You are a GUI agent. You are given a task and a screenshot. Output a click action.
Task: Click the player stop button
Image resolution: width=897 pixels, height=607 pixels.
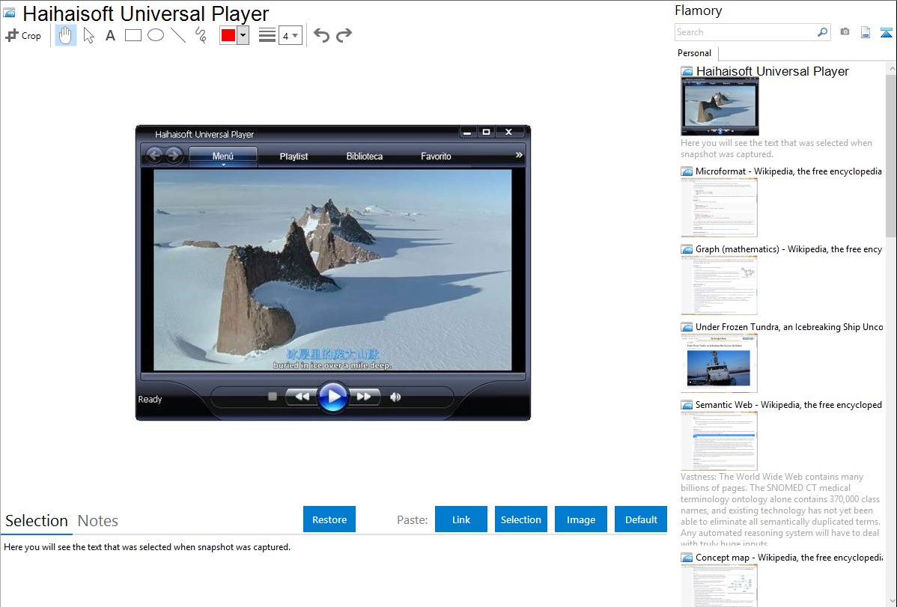click(273, 396)
